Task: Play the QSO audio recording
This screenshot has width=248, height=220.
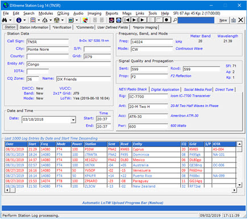Action: [143, 20]
